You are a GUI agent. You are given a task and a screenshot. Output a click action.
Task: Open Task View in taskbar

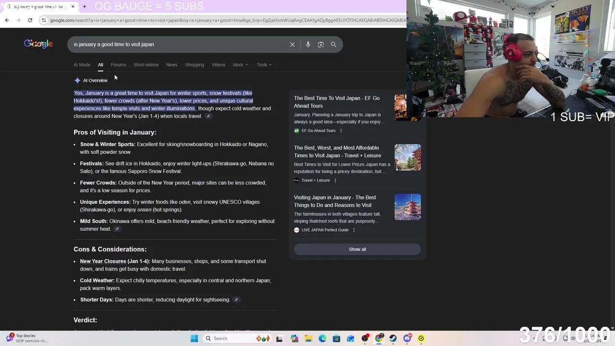pos(279,338)
